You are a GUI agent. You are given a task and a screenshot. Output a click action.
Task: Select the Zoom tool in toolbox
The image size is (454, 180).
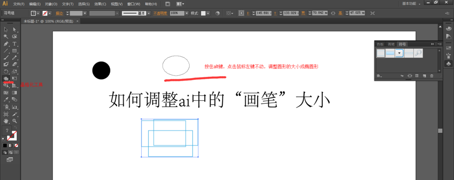(14, 121)
